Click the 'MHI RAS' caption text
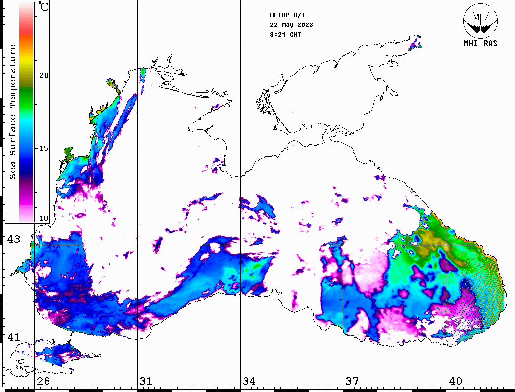Screen dimensions: 515x392 pos(481,43)
